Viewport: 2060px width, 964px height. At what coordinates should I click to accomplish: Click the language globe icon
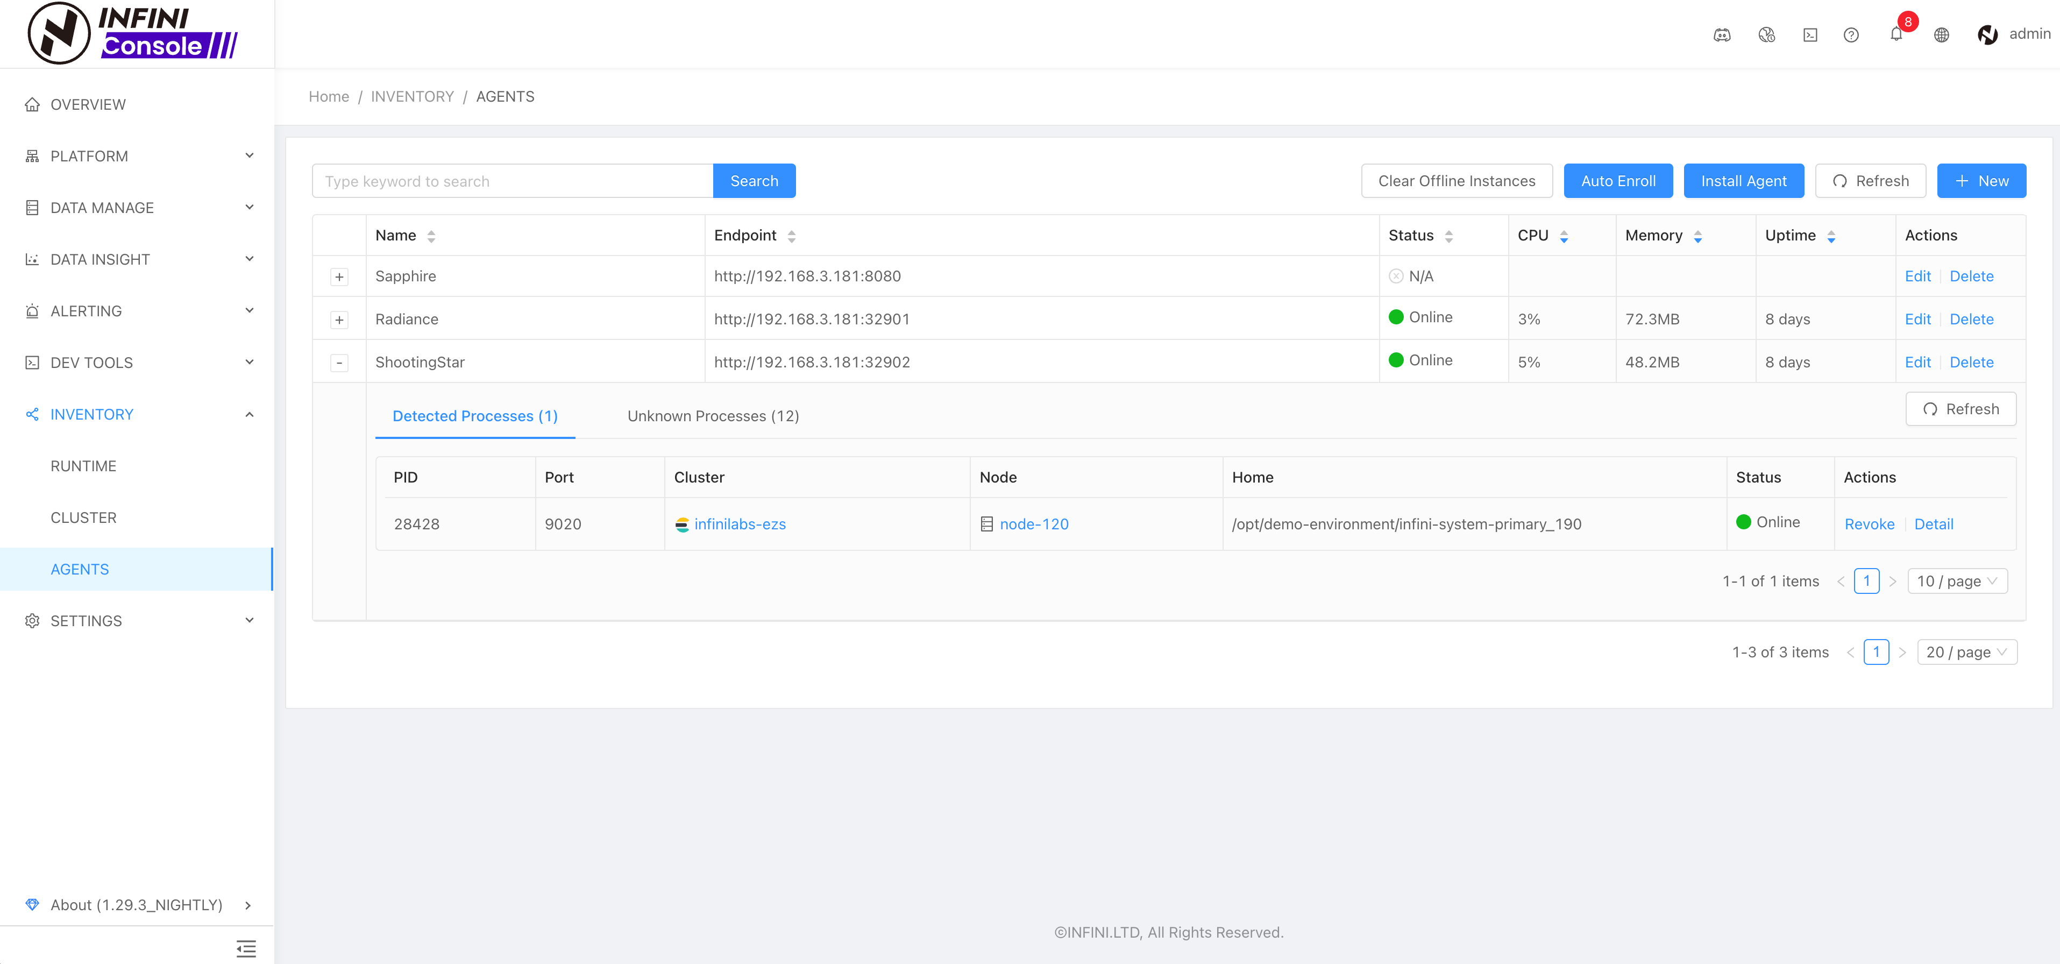click(x=1941, y=34)
